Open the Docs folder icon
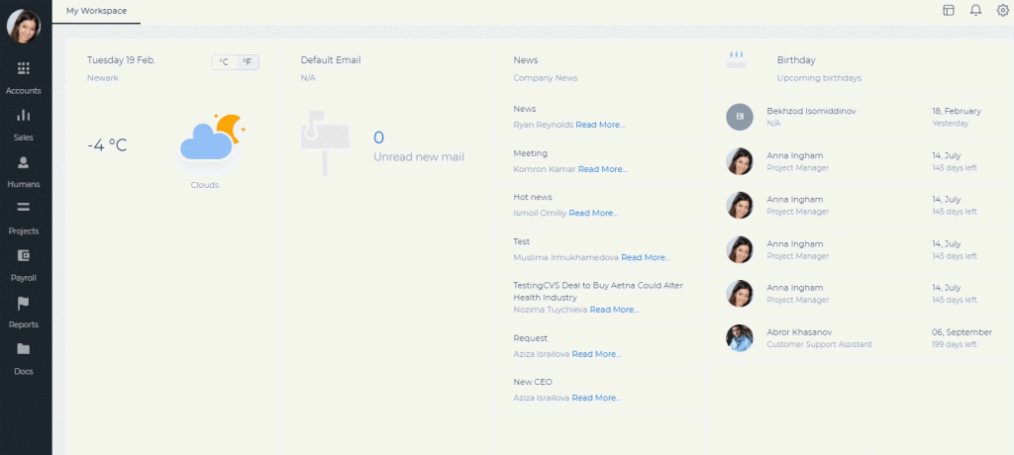This screenshot has height=455, width=1014. [x=24, y=349]
